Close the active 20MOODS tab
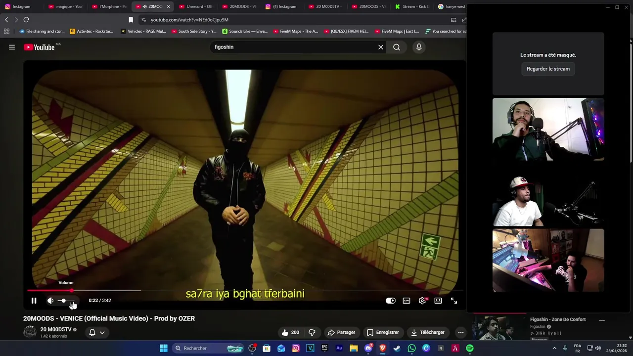Screen dimensions: 633x356 [168, 6]
